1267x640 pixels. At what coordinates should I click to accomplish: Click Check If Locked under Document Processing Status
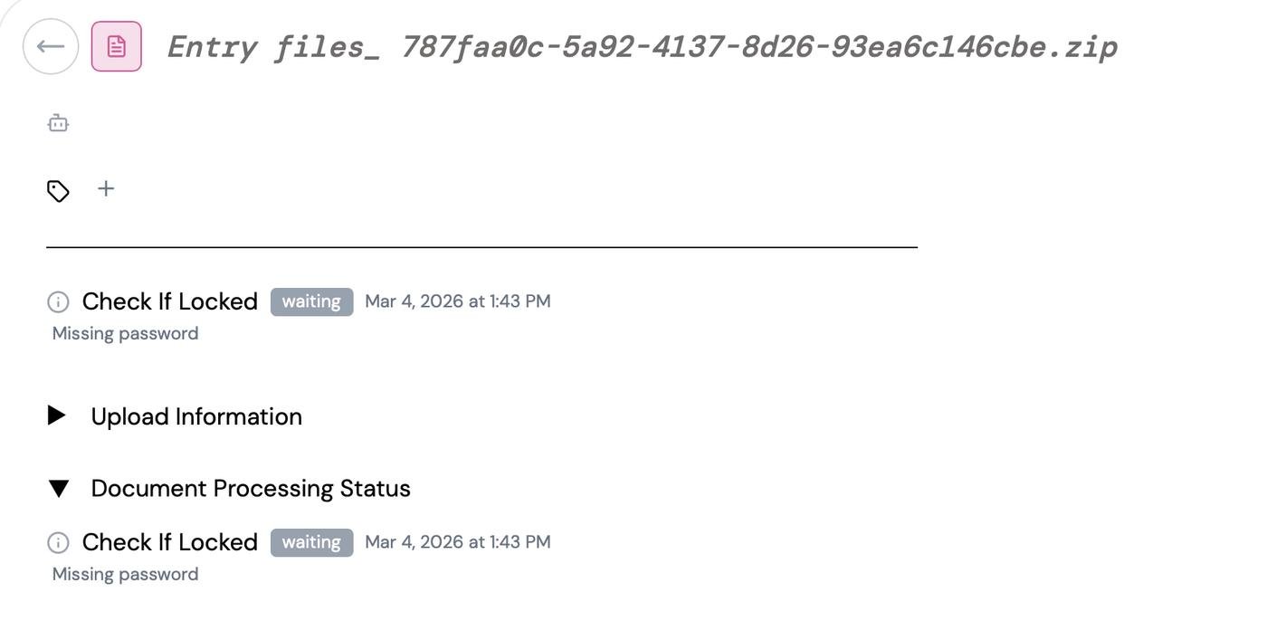click(x=170, y=542)
